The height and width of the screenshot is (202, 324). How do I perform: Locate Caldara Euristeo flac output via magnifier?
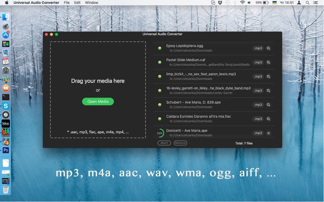click(269, 119)
